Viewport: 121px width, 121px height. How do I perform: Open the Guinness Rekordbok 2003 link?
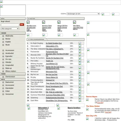point(55,95)
